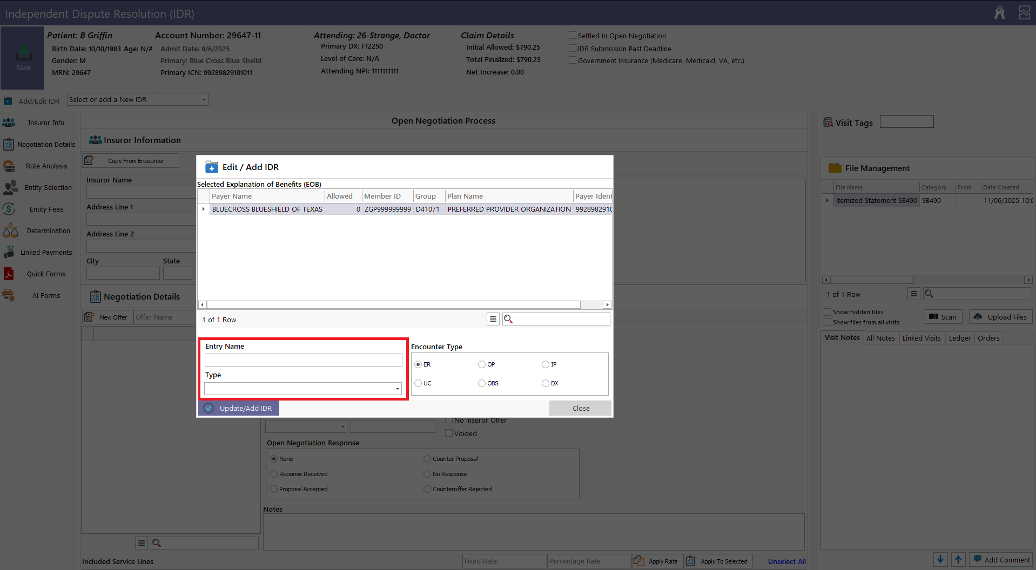Click the EOB grid horizontal scrollbar

[393, 305]
